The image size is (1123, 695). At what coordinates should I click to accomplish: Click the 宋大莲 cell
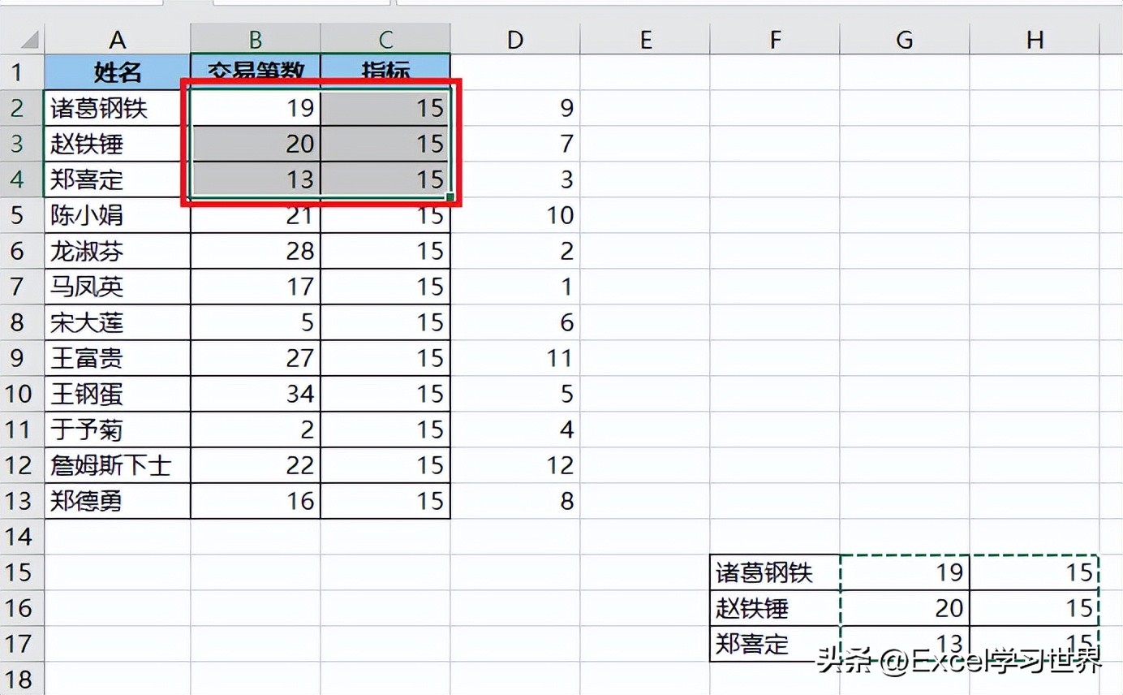(x=118, y=322)
